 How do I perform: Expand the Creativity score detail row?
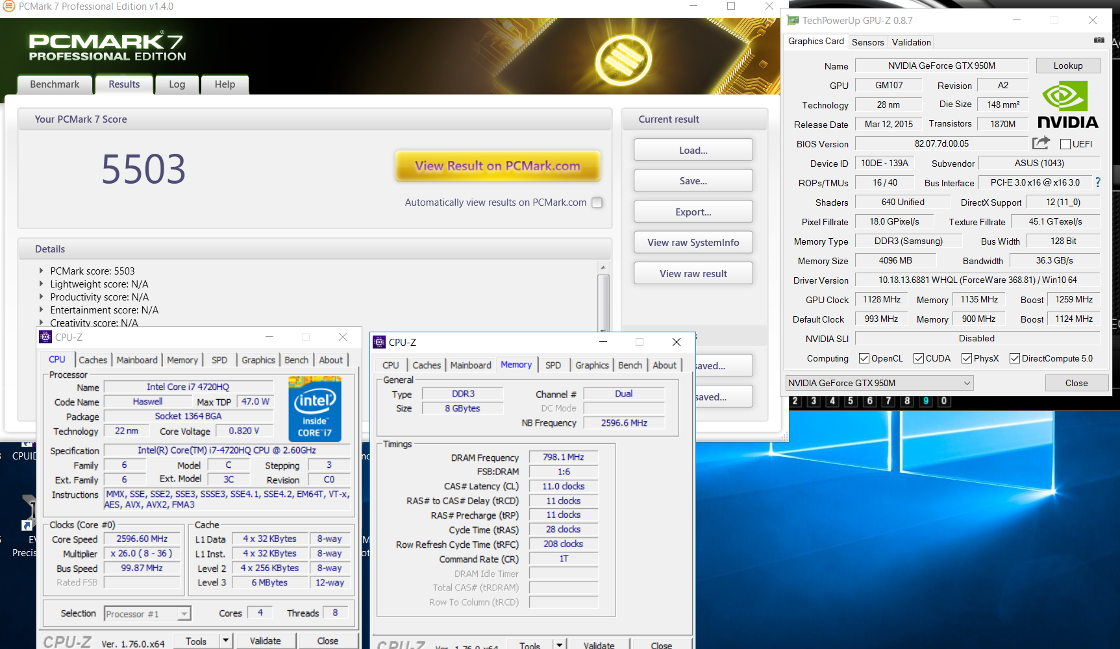(x=41, y=323)
